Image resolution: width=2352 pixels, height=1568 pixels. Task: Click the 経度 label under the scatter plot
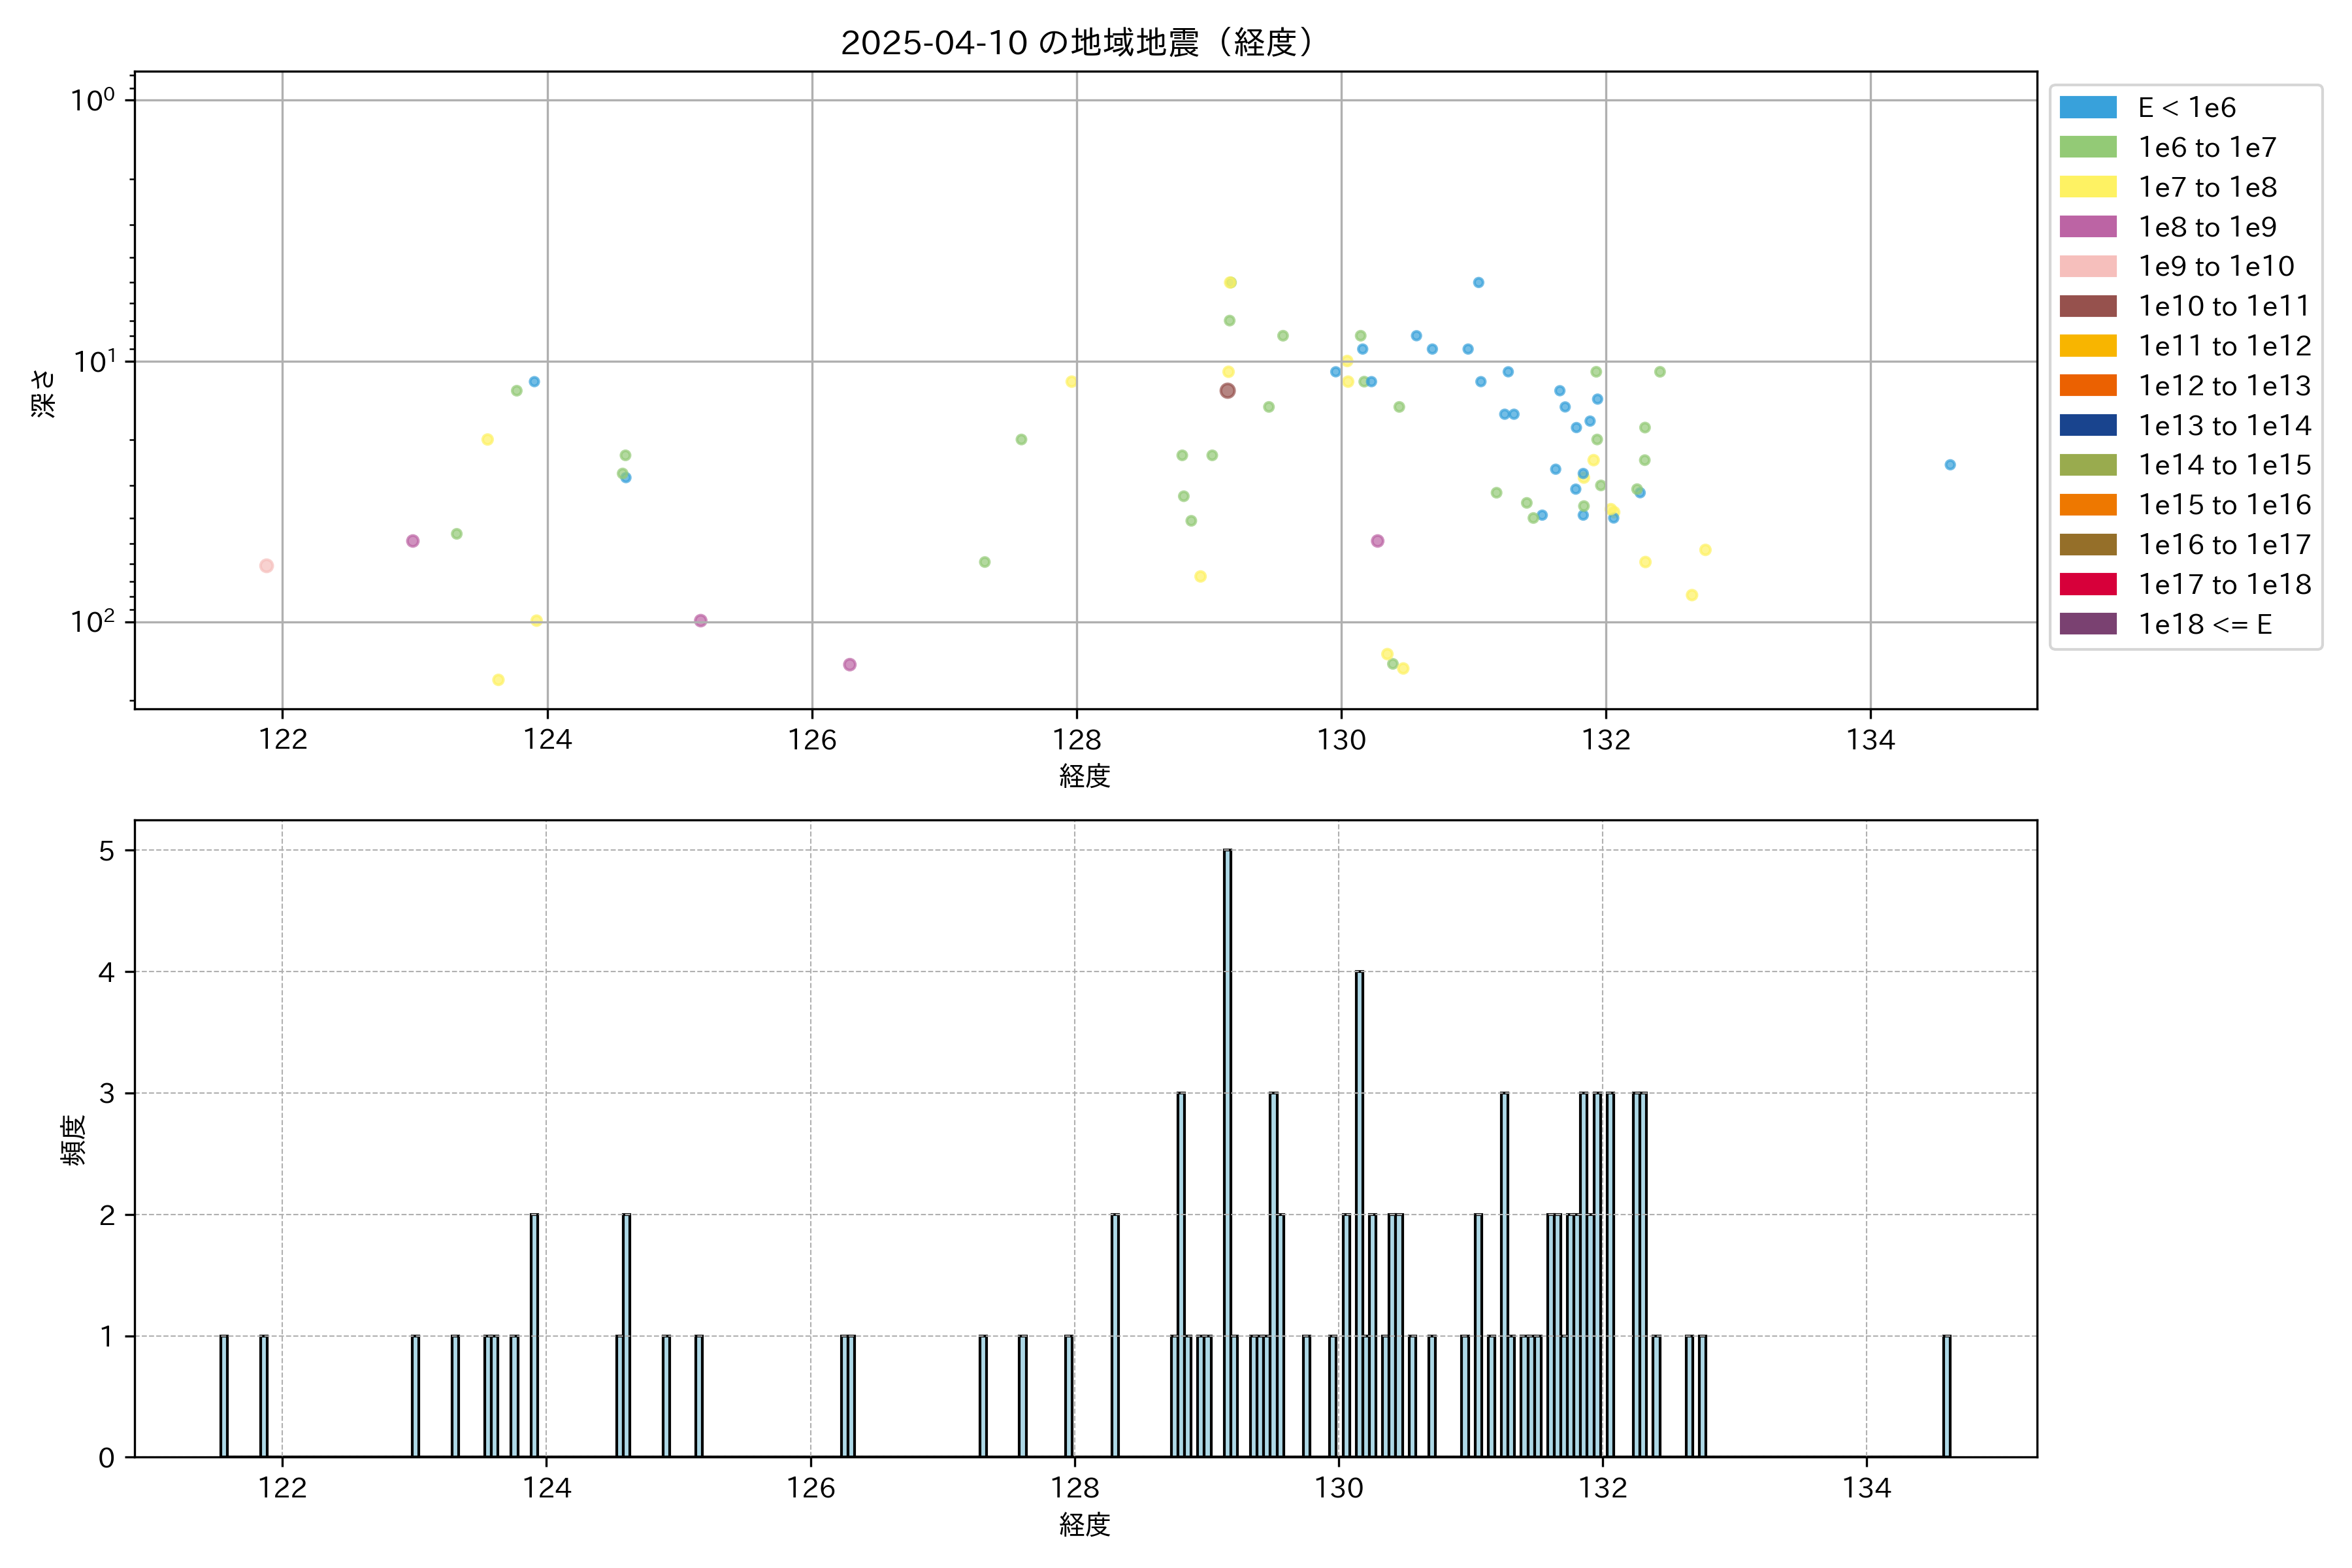1084,776
